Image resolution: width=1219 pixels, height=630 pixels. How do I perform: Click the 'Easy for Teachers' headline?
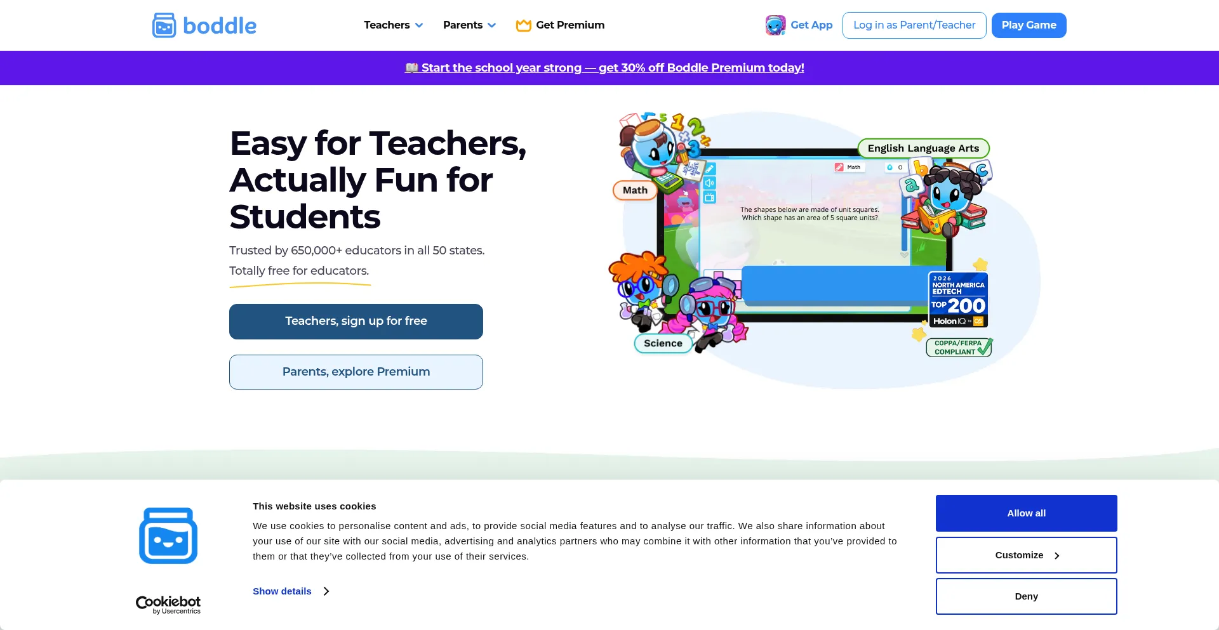pos(378,180)
